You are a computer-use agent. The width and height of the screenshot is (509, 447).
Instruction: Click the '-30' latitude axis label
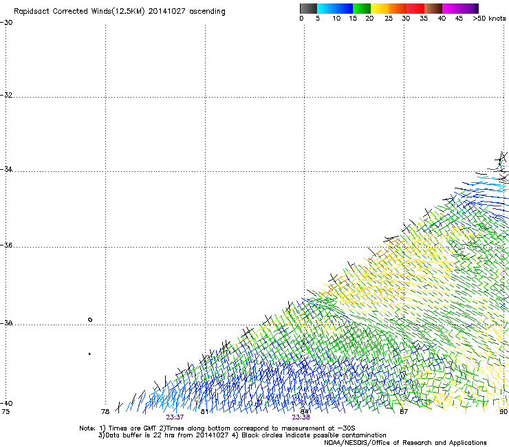click(6, 23)
